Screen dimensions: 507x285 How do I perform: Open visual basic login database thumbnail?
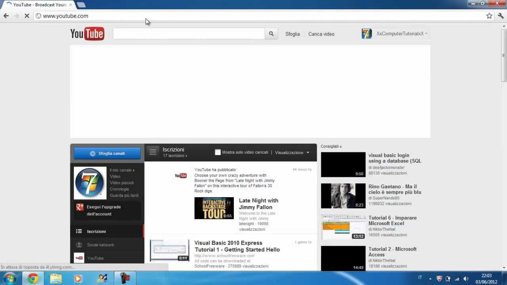343,165
